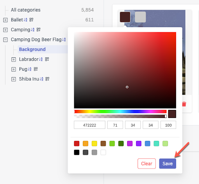Expand the Shiba Inu subcategory
This screenshot has width=199, height=184.
(14, 79)
